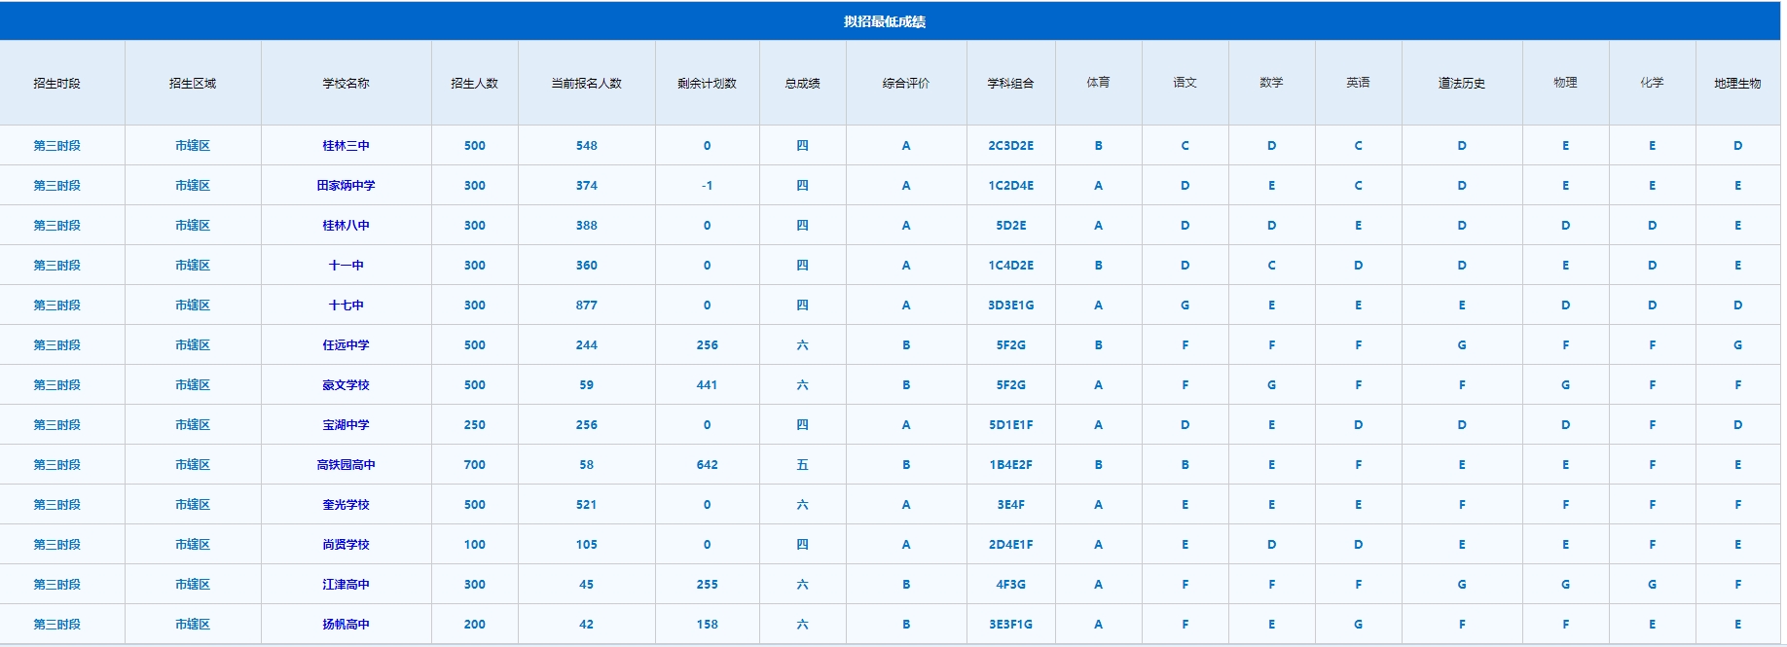1787x647 pixels.
Task: Select the 桂林八中 school name
Action: pyautogui.click(x=346, y=226)
